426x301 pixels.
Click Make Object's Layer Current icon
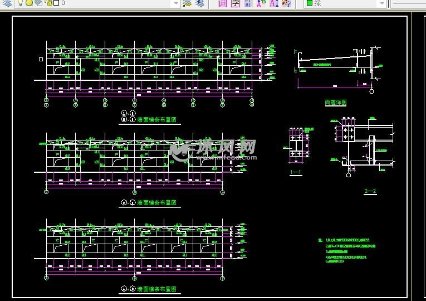pyautogui.click(x=187, y=3)
